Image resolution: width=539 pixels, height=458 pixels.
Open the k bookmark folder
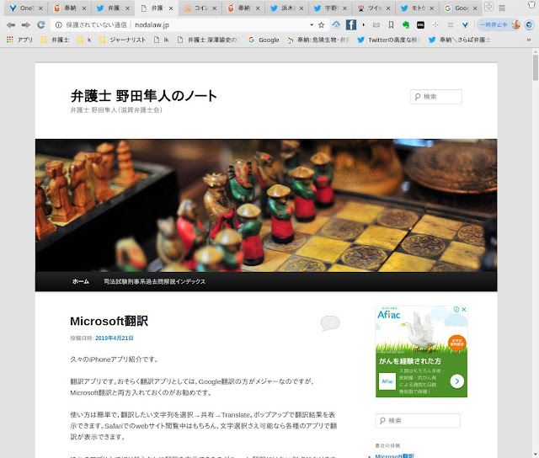click(84, 40)
